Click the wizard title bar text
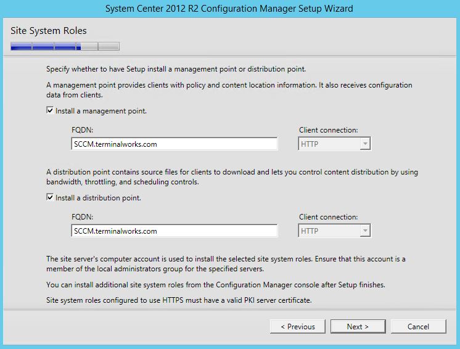The height and width of the screenshot is (349, 460). 229,9
